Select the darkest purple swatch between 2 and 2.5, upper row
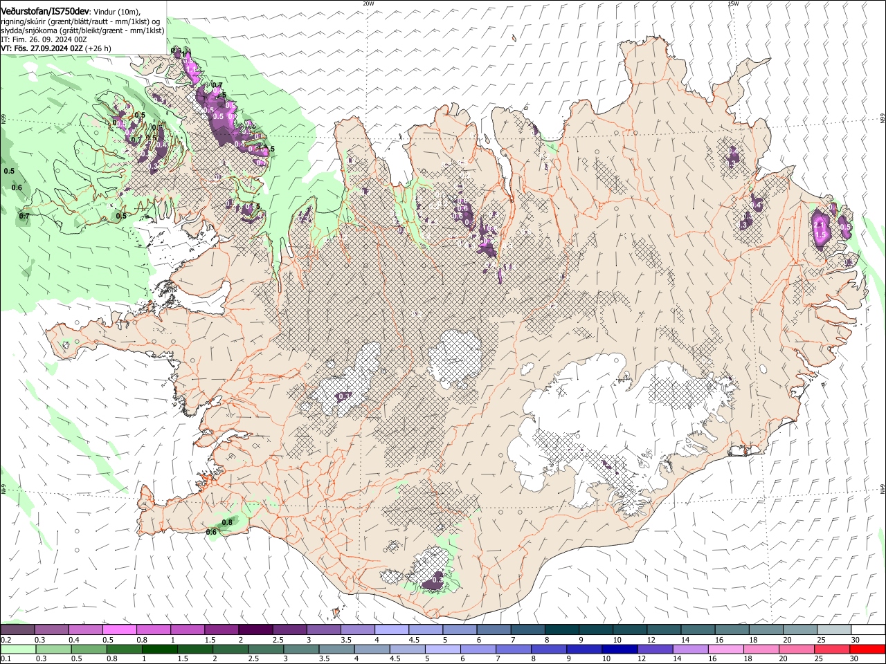The image size is (886, 664). pyautogui.click(x=255, y=630)
